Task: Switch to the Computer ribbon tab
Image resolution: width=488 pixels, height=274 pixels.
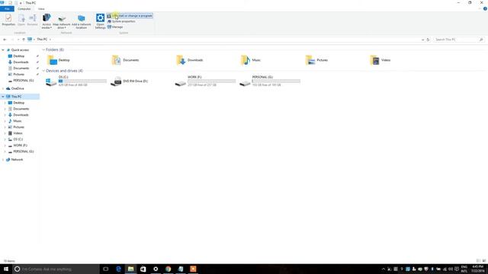Action: pos(24,8)
